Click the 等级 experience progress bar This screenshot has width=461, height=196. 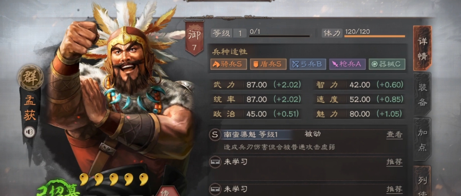point(280,36)
